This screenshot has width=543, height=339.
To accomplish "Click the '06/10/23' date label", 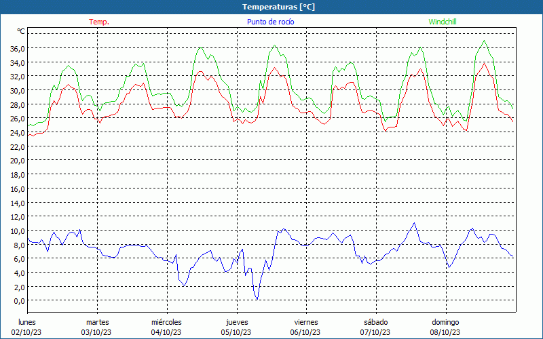I will (x=305, y=332).
